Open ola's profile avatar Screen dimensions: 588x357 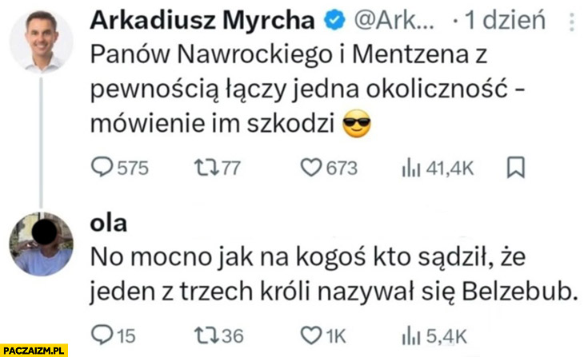tap(41, 244)
